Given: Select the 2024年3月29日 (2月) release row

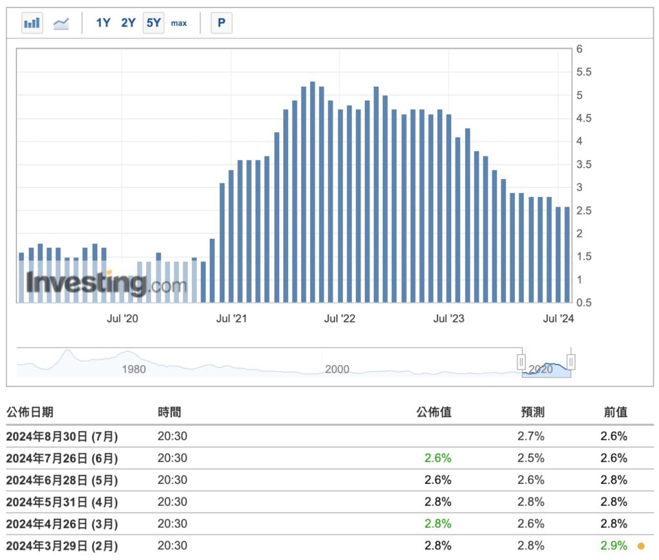Looking at the screenshot, I should point(62,546).
